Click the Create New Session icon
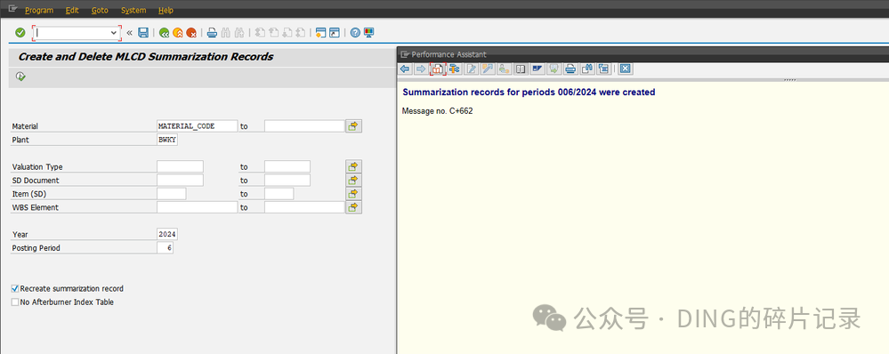Viewport: 889px width, 354px height. point(321,33)
